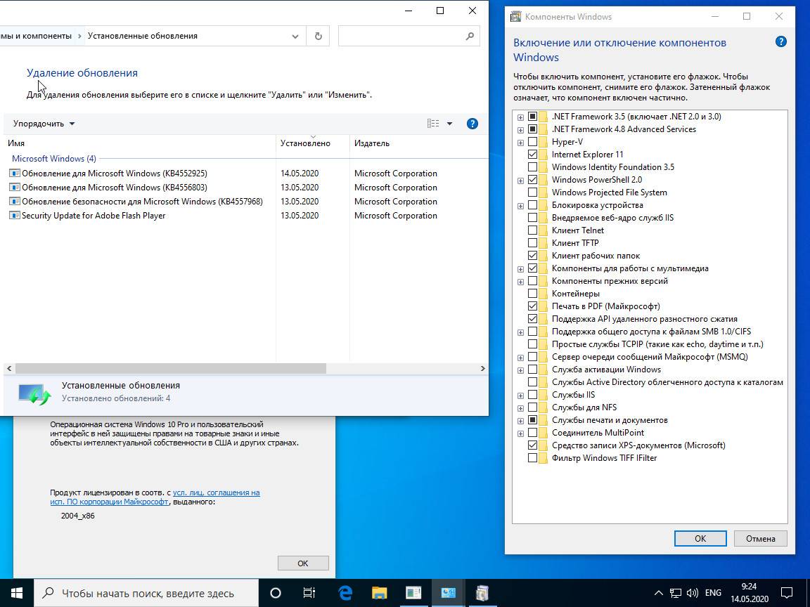
Task: Open the Windows Start menu
Action: point(17,593)
